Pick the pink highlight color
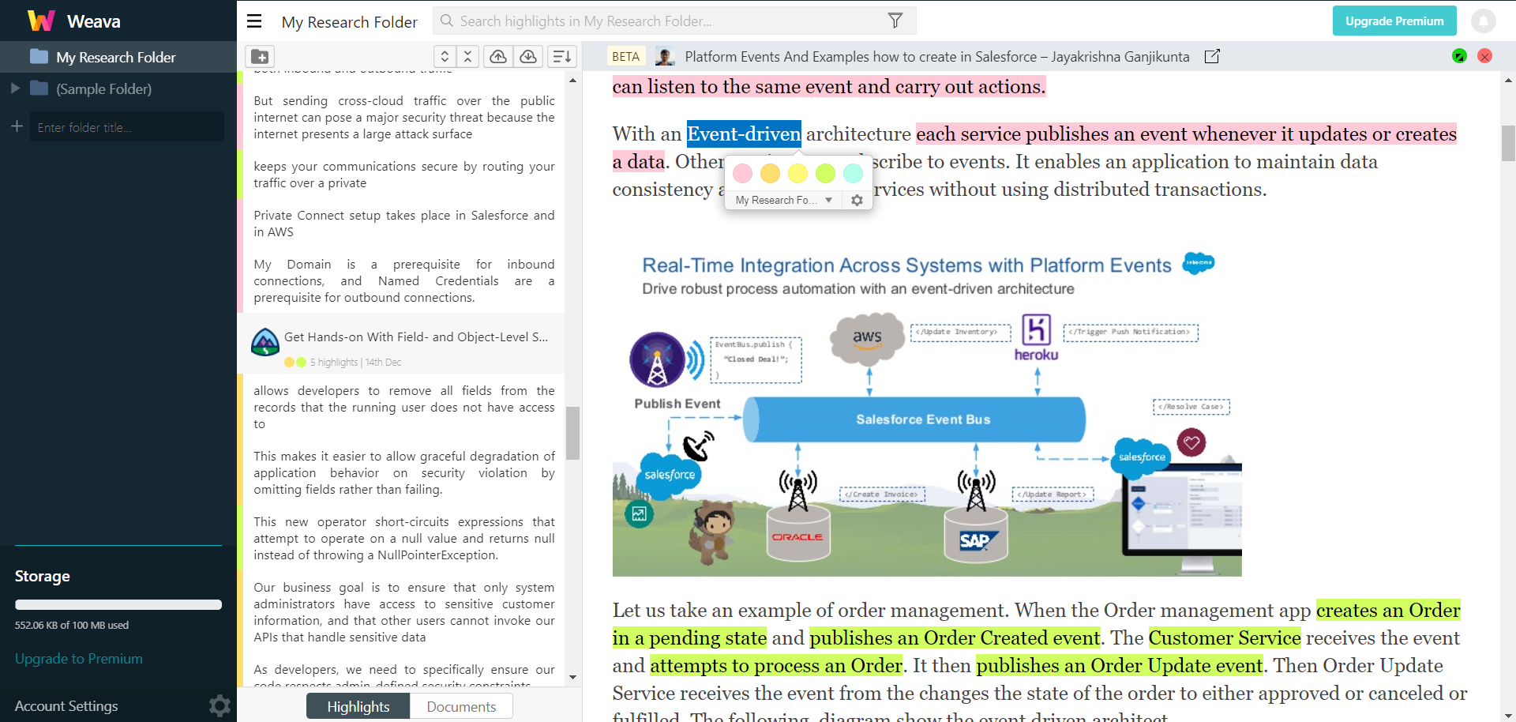 [x=742, y=173]
